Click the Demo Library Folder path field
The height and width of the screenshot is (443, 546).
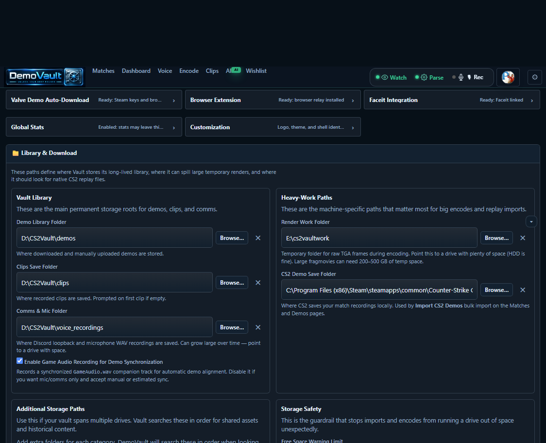tap(115, 238)
